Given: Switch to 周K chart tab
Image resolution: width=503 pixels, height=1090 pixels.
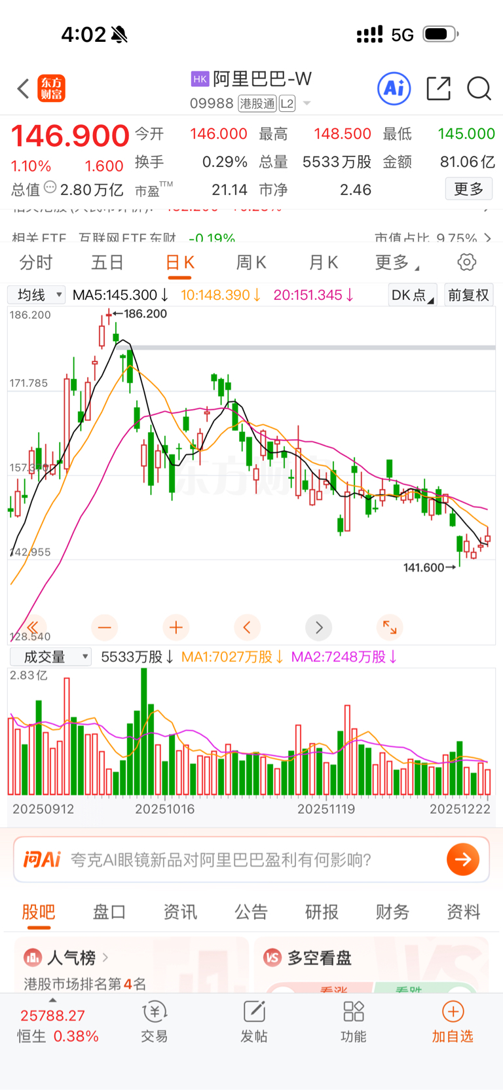Looking at the screenshot, I should tap(251, 263).
